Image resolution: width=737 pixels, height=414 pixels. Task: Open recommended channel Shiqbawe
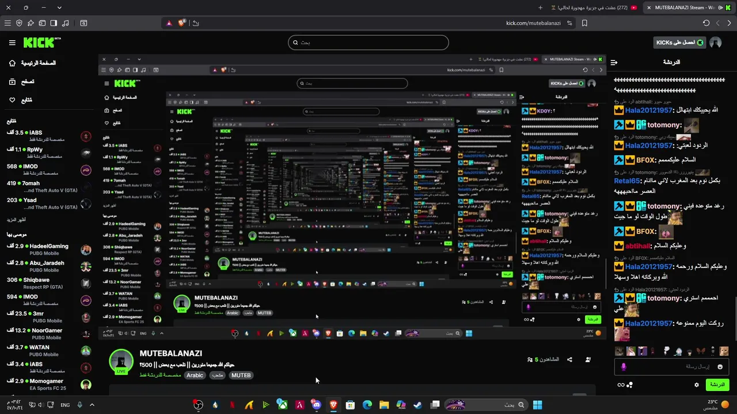click(49, 283)
